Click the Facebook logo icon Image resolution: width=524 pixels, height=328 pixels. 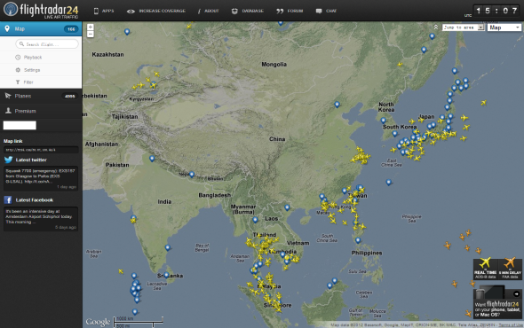click(x=8, y=199)
